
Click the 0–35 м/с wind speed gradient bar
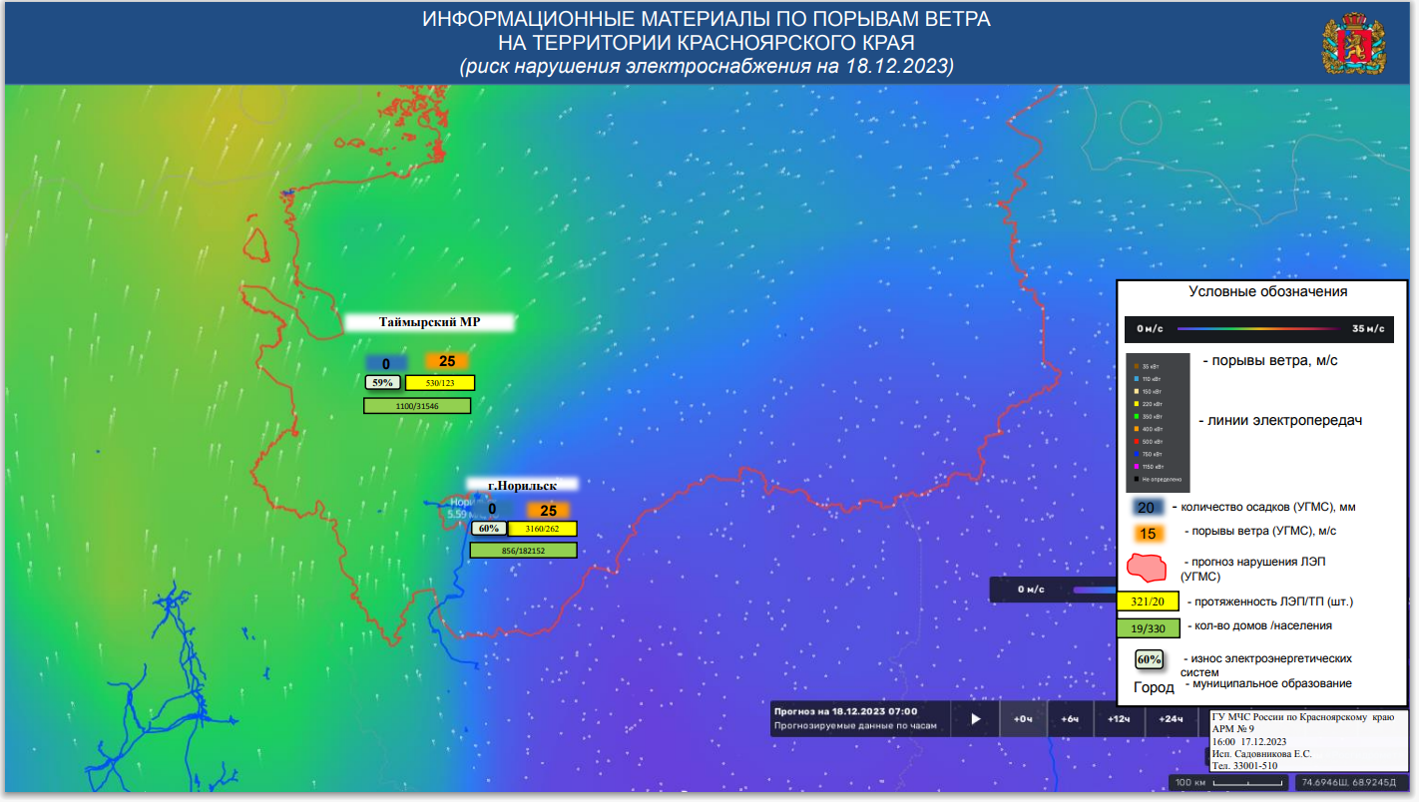pos(1259,327)
